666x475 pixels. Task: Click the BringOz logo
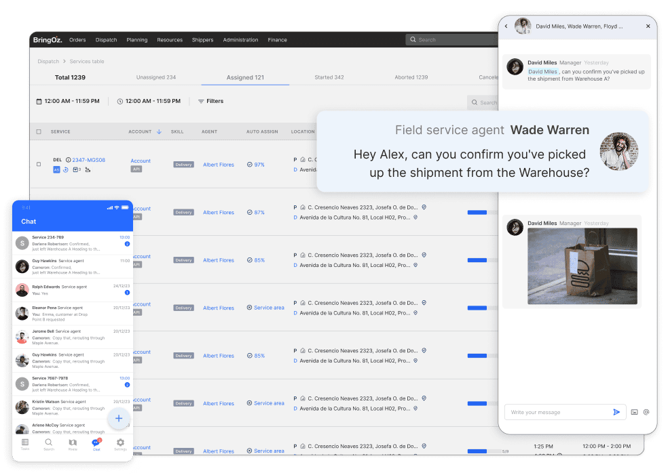tap(48, 40)
